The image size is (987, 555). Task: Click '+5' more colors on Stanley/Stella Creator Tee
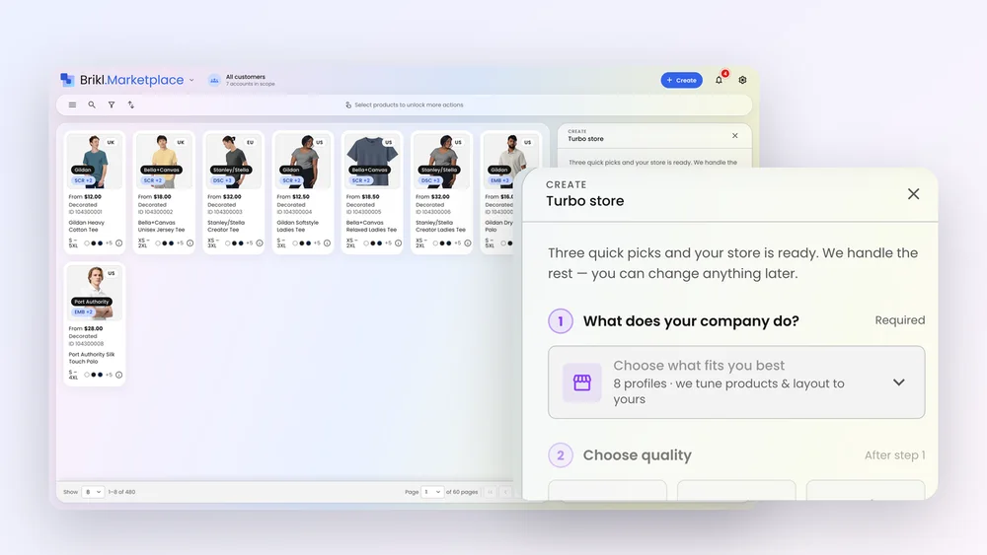click(250, 243)
